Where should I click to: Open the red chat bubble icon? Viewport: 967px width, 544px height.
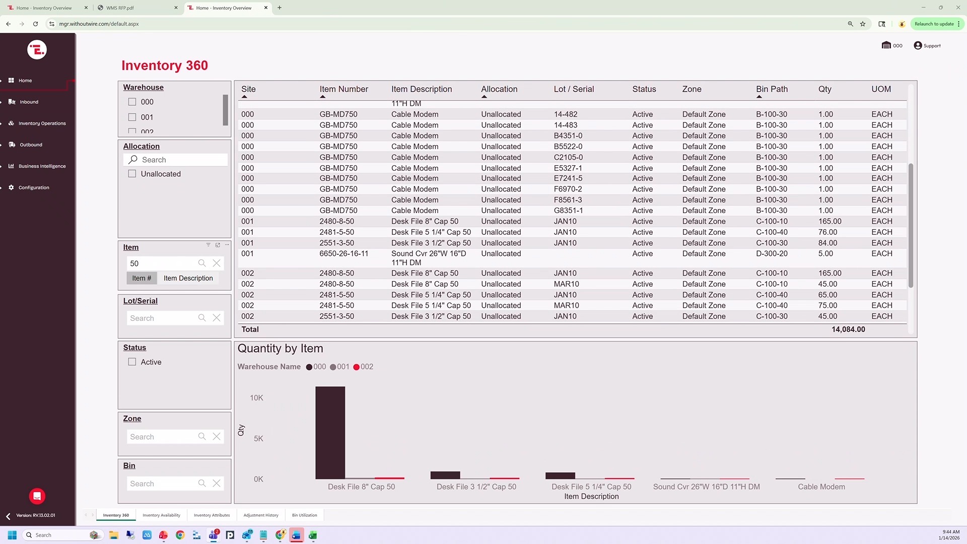pyautogui.click(x=37, y=496)
